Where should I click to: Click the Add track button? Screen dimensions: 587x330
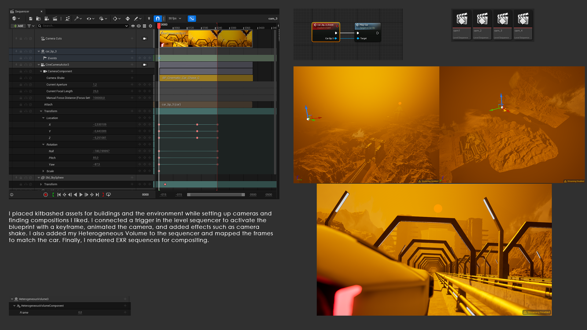pyautogui.click(x=18, y=26)
